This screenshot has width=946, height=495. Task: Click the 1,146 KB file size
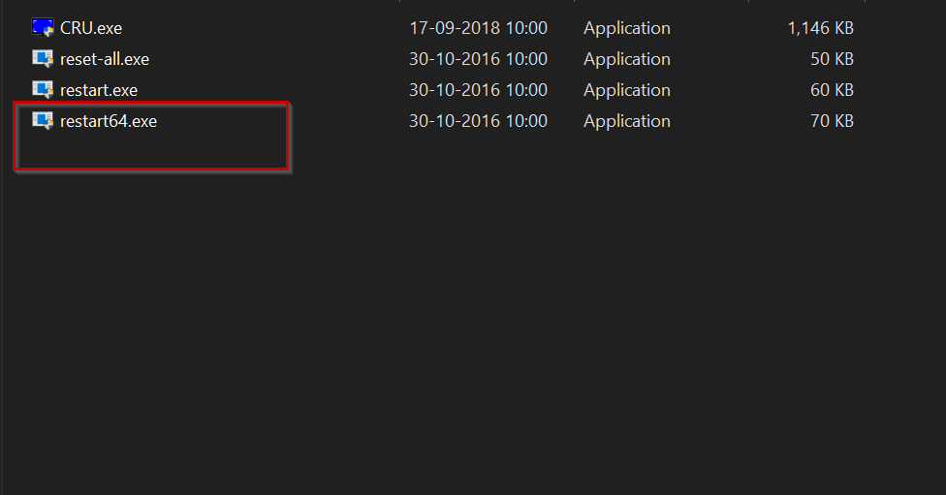(821, 28)
